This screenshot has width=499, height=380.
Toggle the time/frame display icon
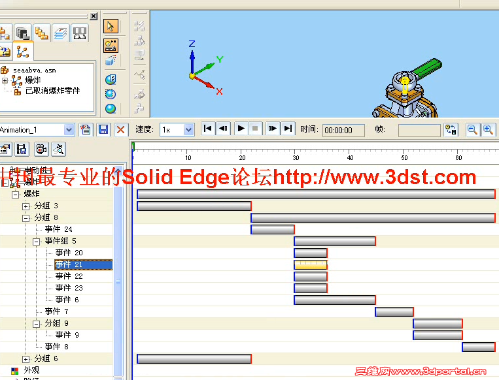coord(451,130)
